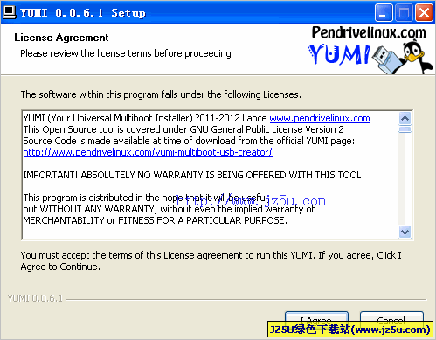
Task: Close the YUMI Setup window
Action: point(424,13)
